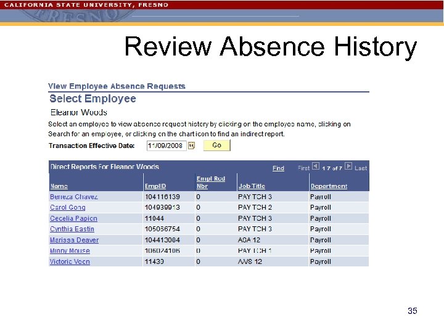The height and width of the screenshot is (333, 444).
Task: Click EmplID 106024106 cell
Action: tap(162, 250)
